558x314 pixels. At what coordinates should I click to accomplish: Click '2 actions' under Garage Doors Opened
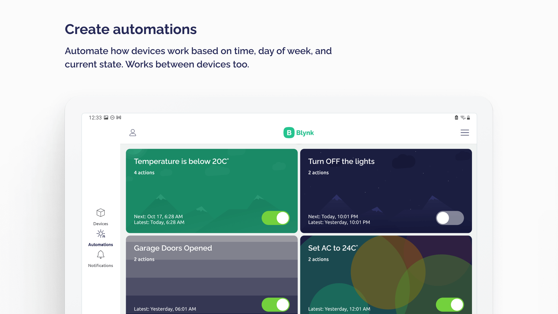point(144,259)
